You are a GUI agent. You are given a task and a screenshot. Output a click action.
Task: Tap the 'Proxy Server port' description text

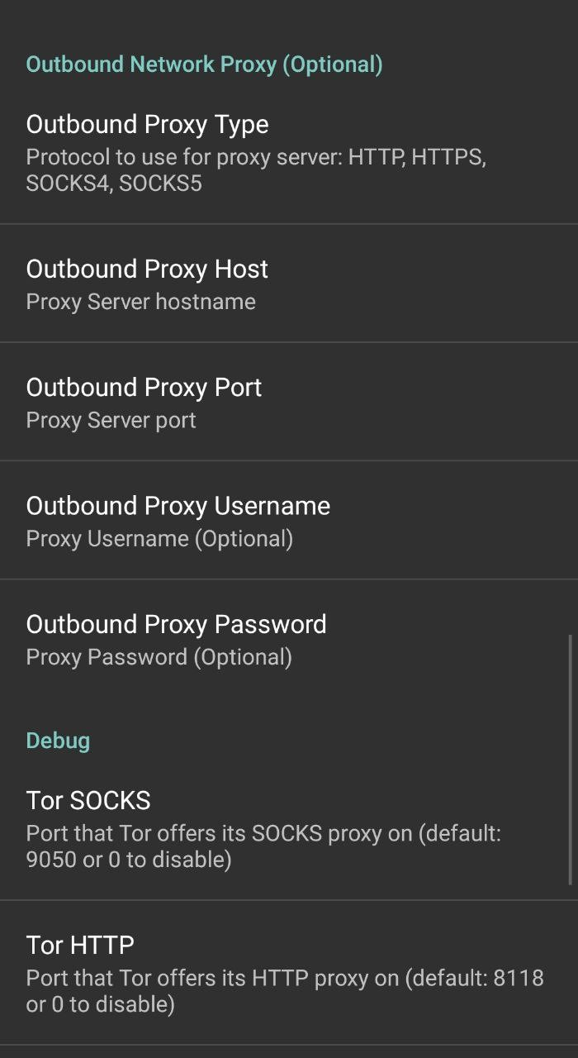pos(111,420)
